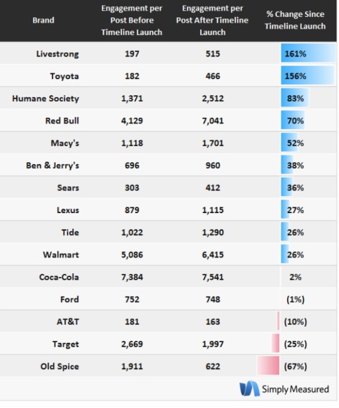Click the Humane Society row label

45,99
